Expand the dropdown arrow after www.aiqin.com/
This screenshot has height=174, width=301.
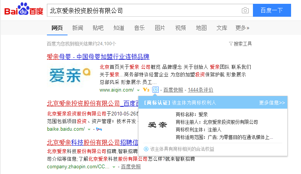pyautogui.click(x=138, y=90)
